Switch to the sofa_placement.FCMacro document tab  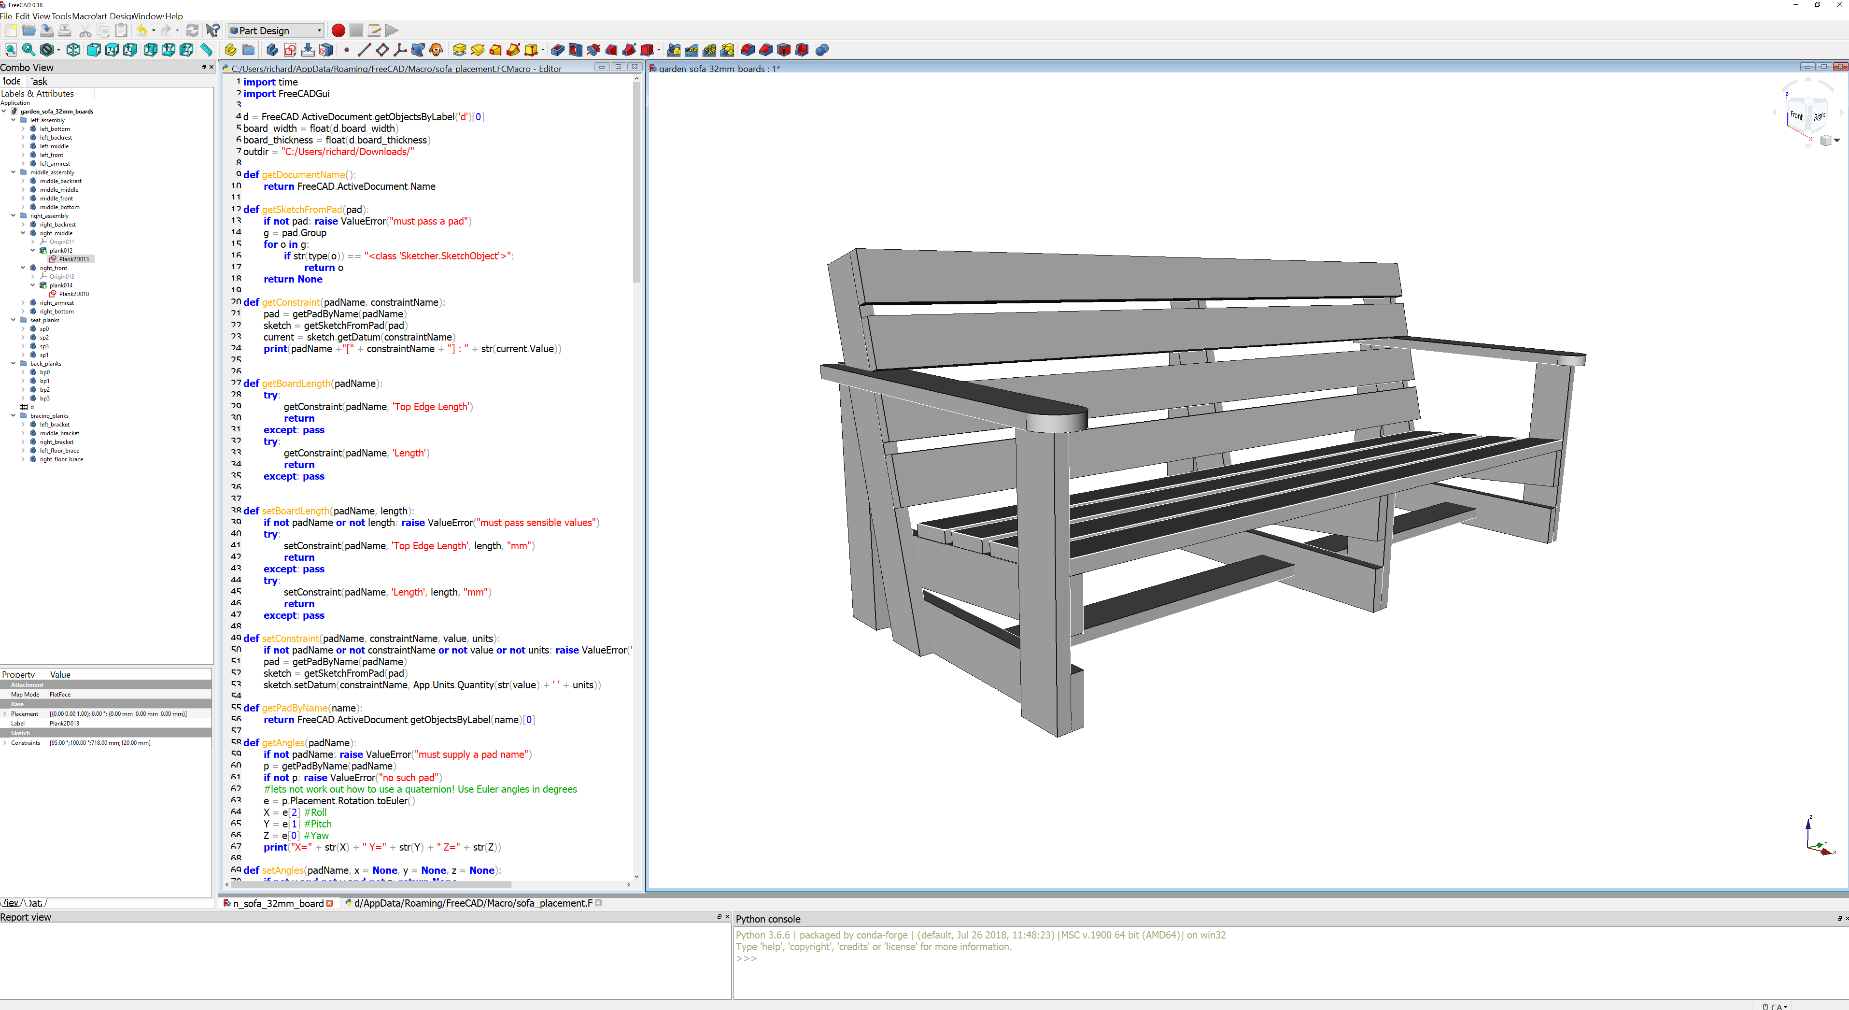[x=472, y=903]
